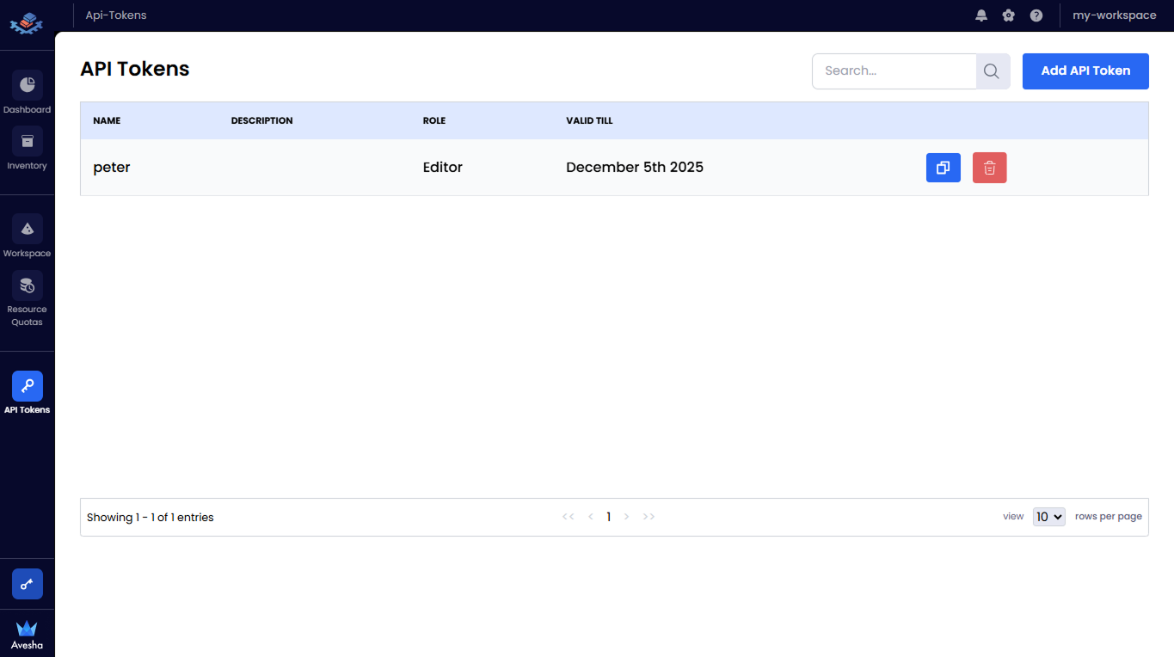The height and width of the screenshot is (657, 1174).
Task: Open the my-workspace menu
Action: coord(1114,15)
